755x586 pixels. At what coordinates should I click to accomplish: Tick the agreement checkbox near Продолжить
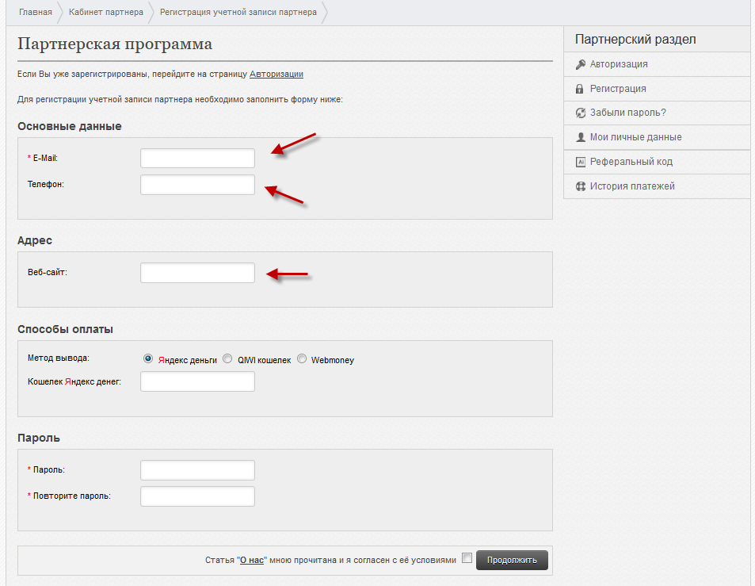click(467, 558)
